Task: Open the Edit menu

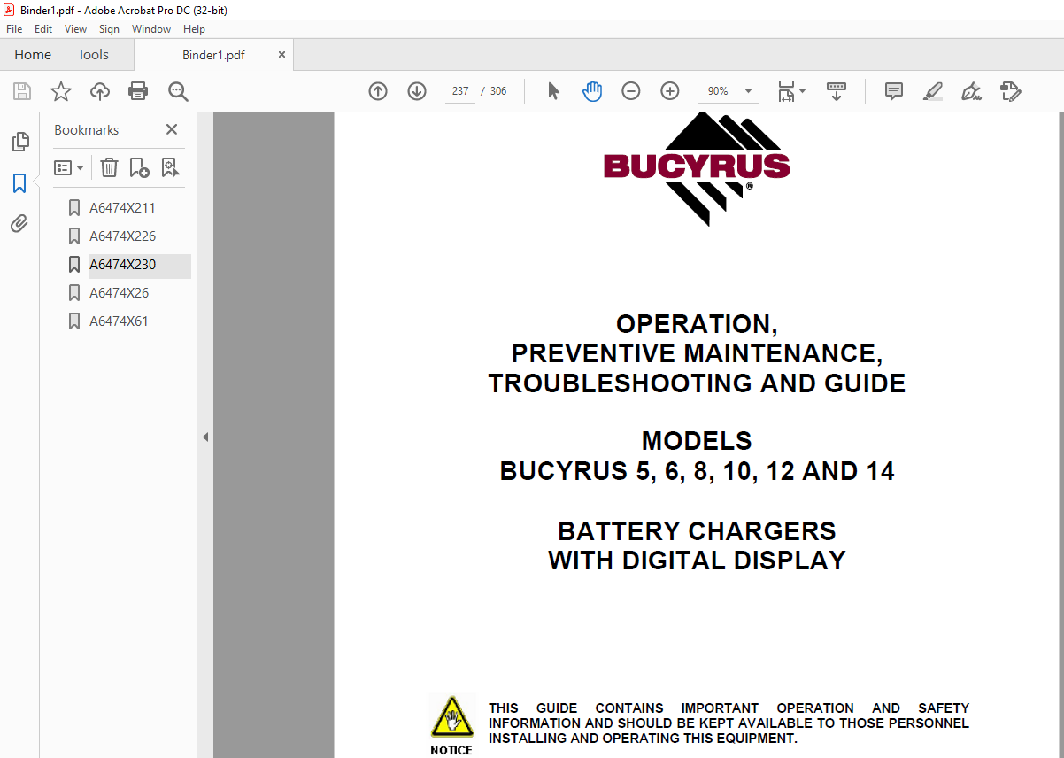Action: point(43,29)
